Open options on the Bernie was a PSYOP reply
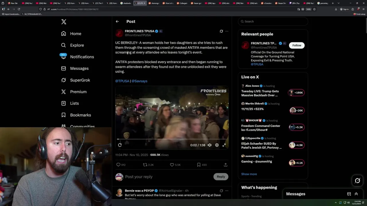 (227, 191)
